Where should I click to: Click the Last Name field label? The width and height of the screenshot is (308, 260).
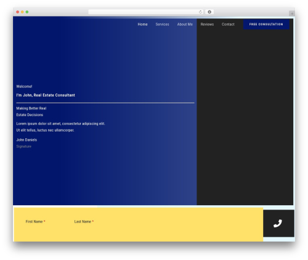(x=84, y=221)
